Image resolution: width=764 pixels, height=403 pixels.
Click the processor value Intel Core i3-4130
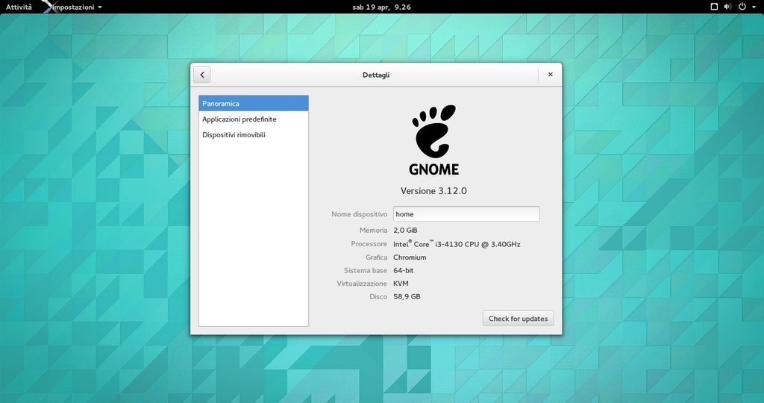457,244
